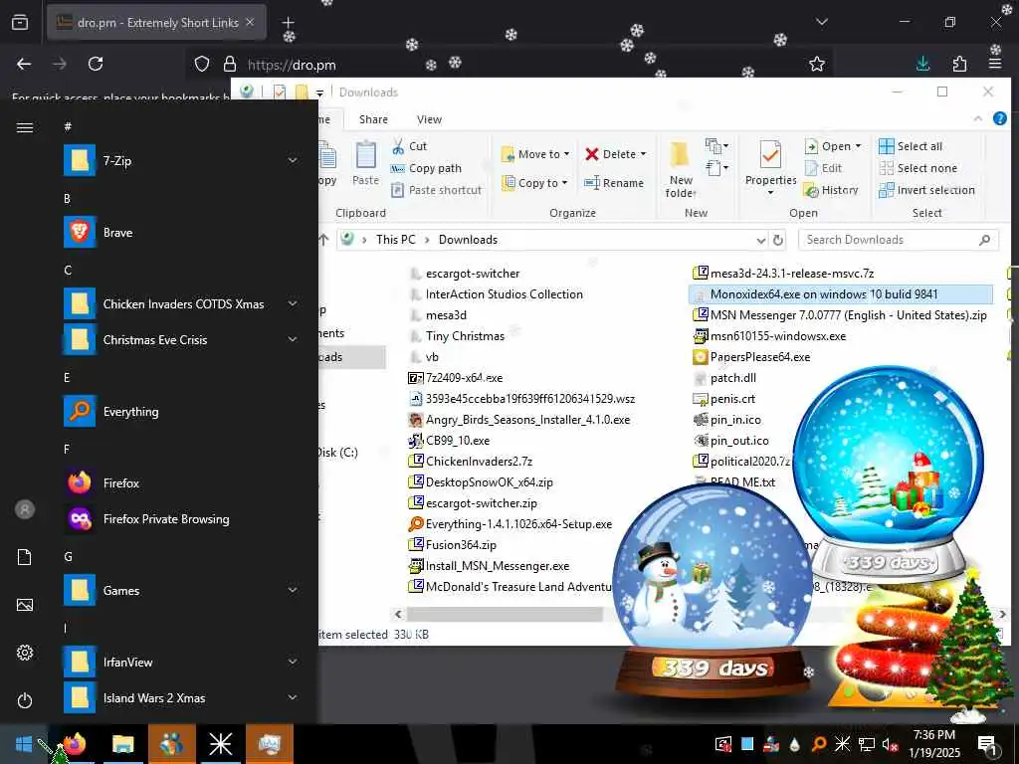Open the Copy to dropdown

(534, 183)
